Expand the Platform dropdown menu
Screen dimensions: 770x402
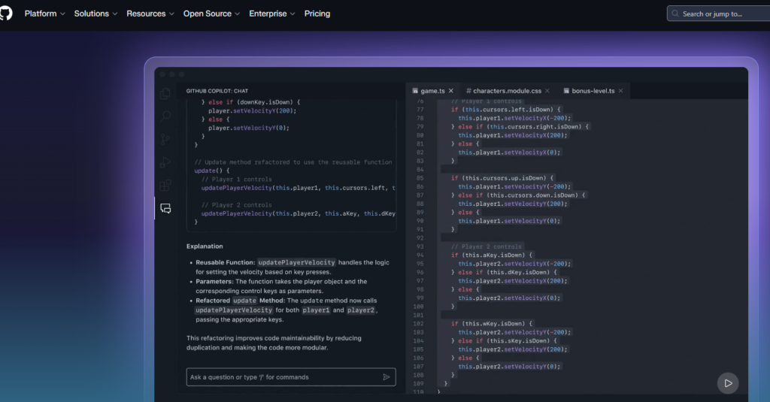44,14
